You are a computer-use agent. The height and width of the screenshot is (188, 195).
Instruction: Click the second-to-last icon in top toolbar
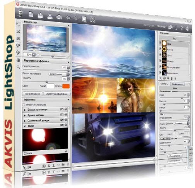pos(84,19)
